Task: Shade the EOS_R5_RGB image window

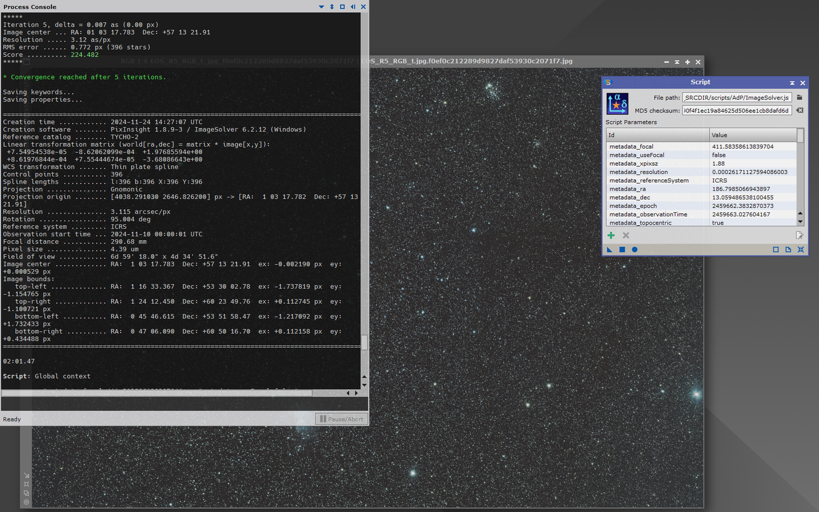Action: 677,62
